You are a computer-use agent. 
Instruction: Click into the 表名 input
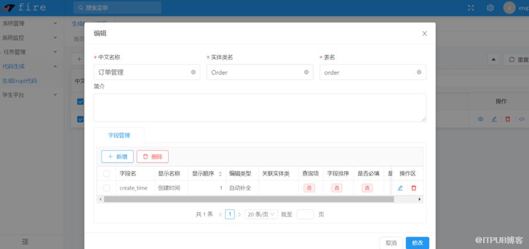coord(373,72)
